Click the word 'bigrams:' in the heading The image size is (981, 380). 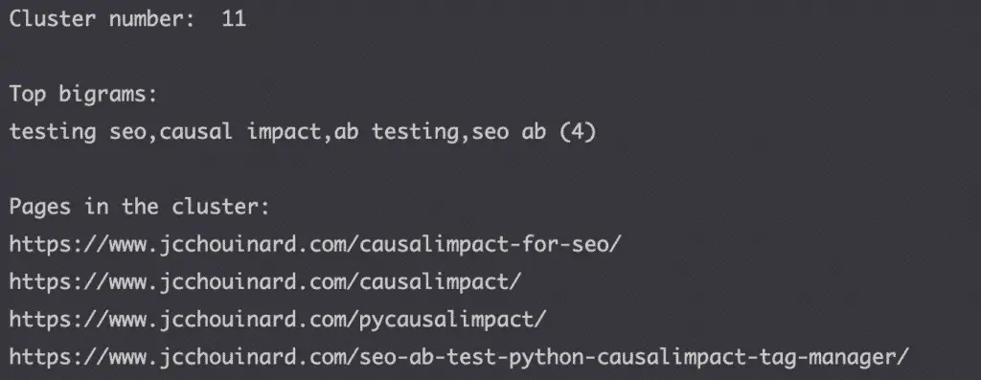(108, 95)
